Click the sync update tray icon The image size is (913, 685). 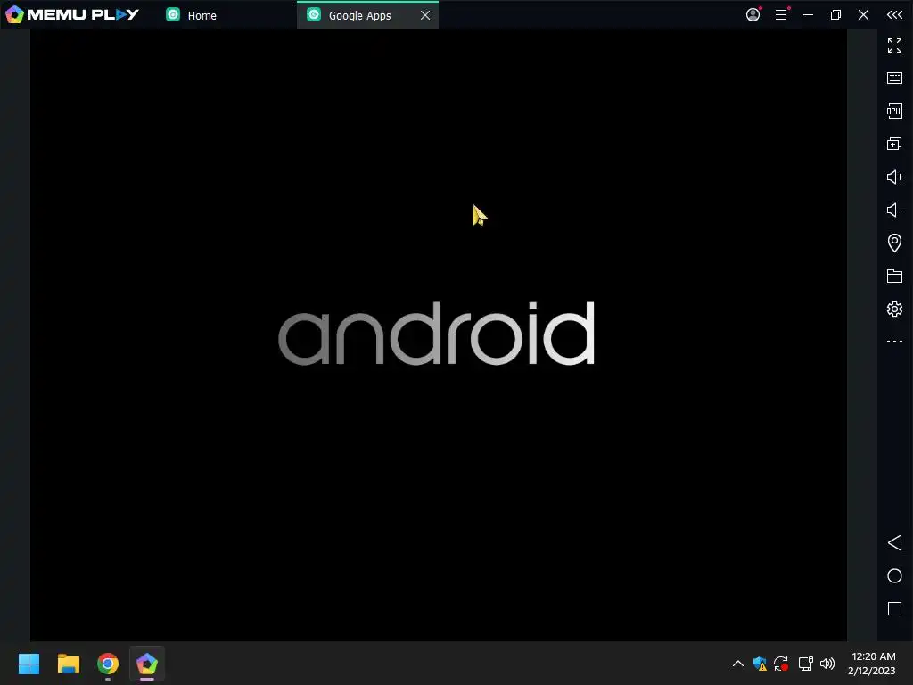pos(781,664)
